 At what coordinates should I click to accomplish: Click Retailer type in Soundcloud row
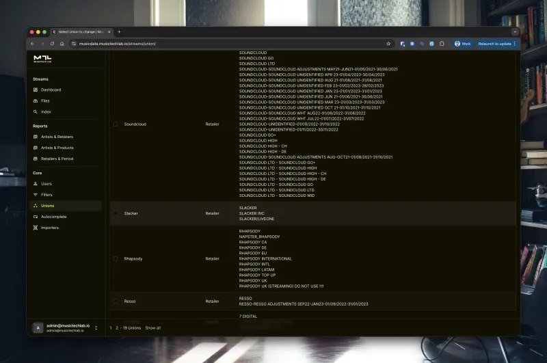tap(212, 124)
